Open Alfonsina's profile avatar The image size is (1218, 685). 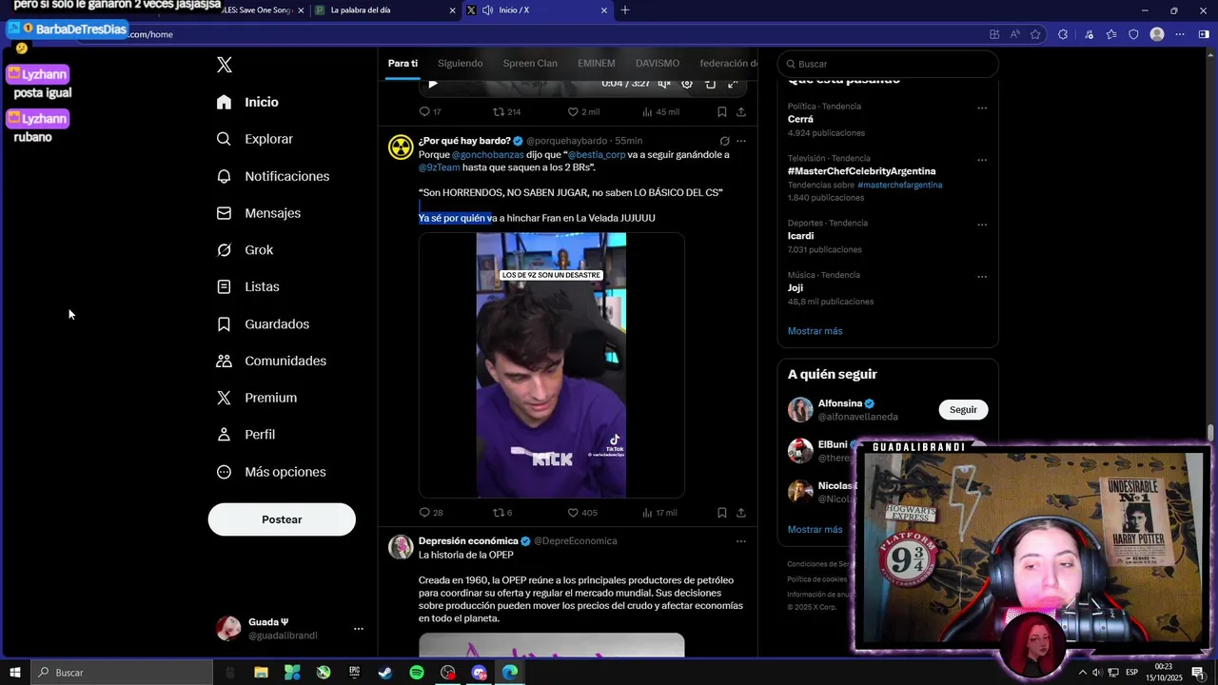(x=800, y=410)
